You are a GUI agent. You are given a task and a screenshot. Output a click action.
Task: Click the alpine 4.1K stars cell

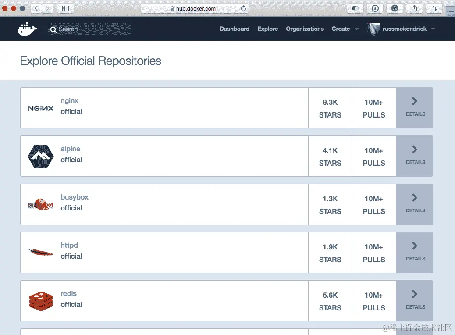(x=330, y=156)
